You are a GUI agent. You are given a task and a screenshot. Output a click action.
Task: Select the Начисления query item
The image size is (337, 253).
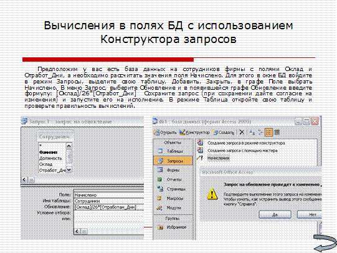click(218, 158)
